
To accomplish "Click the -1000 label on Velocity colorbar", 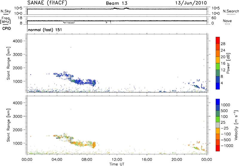I will [x=227, y=146].
